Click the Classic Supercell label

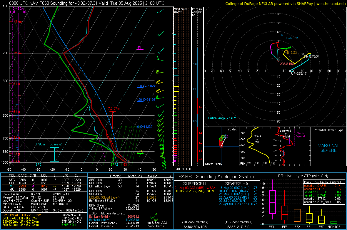(x=301, y=135)
